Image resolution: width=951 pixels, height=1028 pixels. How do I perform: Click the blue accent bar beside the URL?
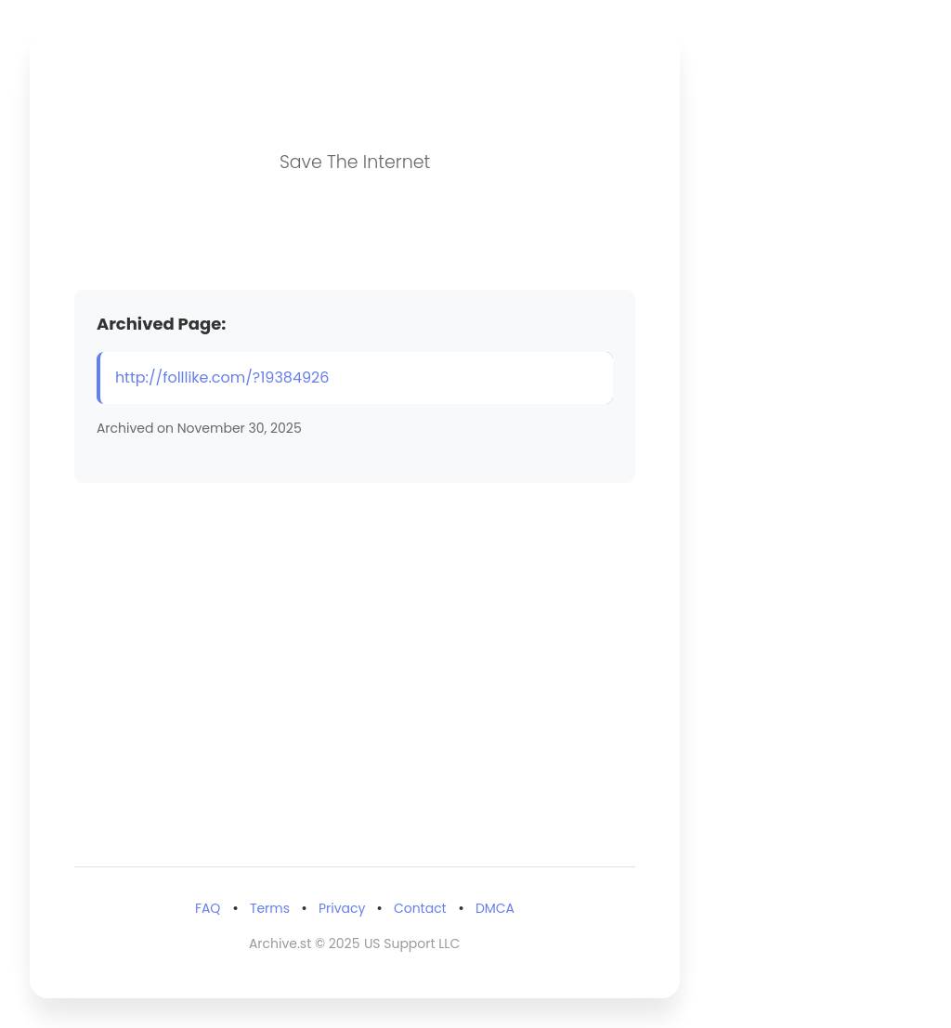pos(99,378)
